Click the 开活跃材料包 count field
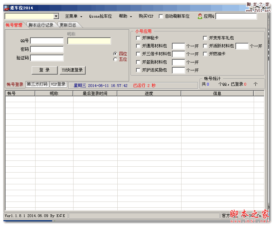This screenshot has width=273, height=225. coord(242,46)
